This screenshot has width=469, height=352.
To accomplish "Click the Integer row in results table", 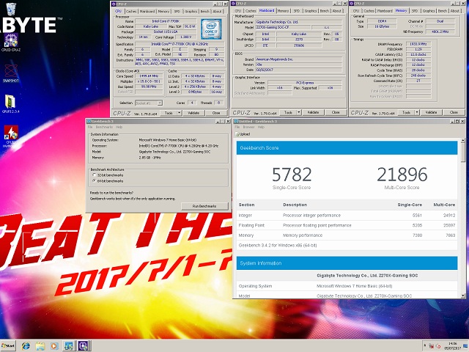I will pos(347,215).
